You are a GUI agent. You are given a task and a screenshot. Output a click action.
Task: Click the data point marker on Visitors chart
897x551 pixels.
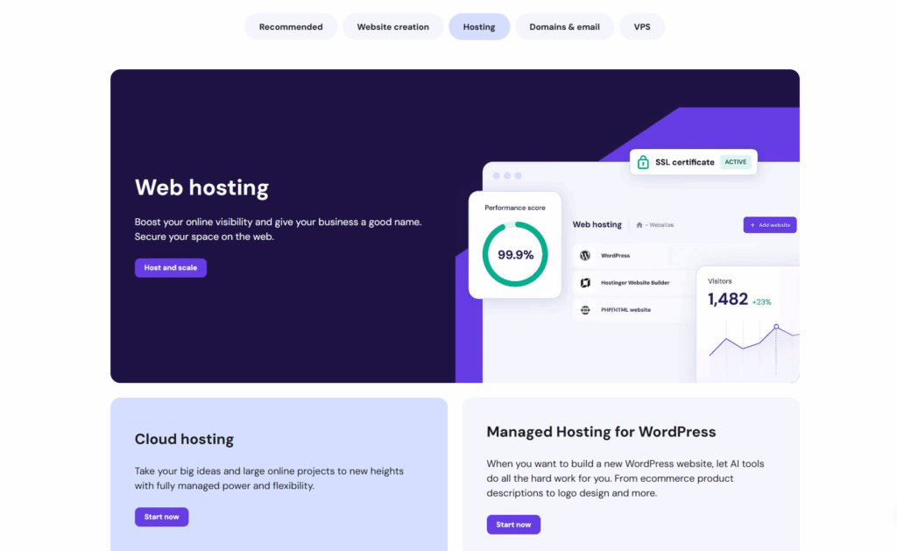click(775, 327)
